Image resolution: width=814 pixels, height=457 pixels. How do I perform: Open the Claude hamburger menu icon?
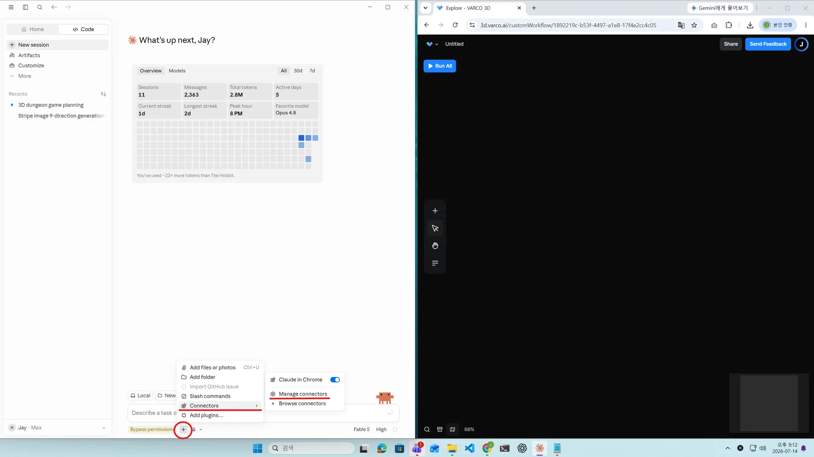click(11, 7)
